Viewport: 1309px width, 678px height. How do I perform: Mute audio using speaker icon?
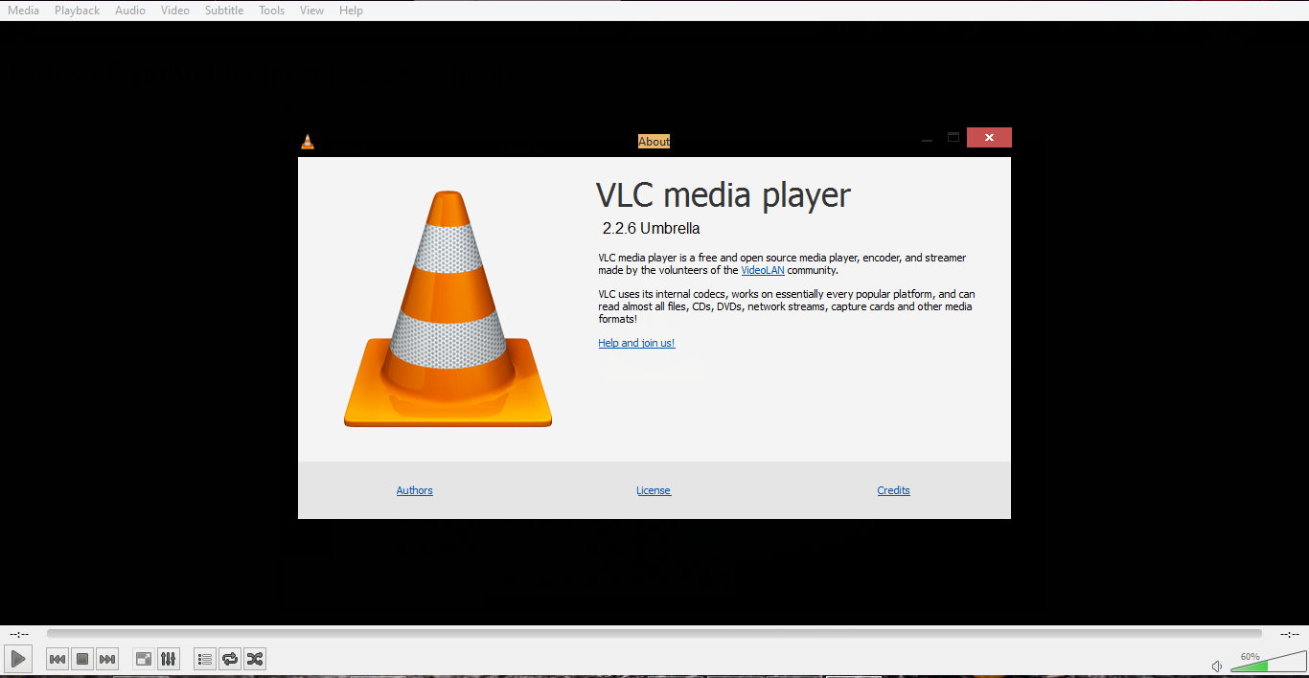1217,666
